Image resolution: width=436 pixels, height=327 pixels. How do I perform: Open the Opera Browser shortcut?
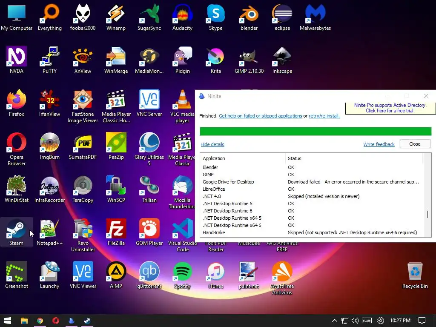click(x=17, y=149)
